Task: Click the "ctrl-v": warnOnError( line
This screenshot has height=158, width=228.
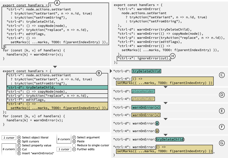Action: [x=139, y=9]
